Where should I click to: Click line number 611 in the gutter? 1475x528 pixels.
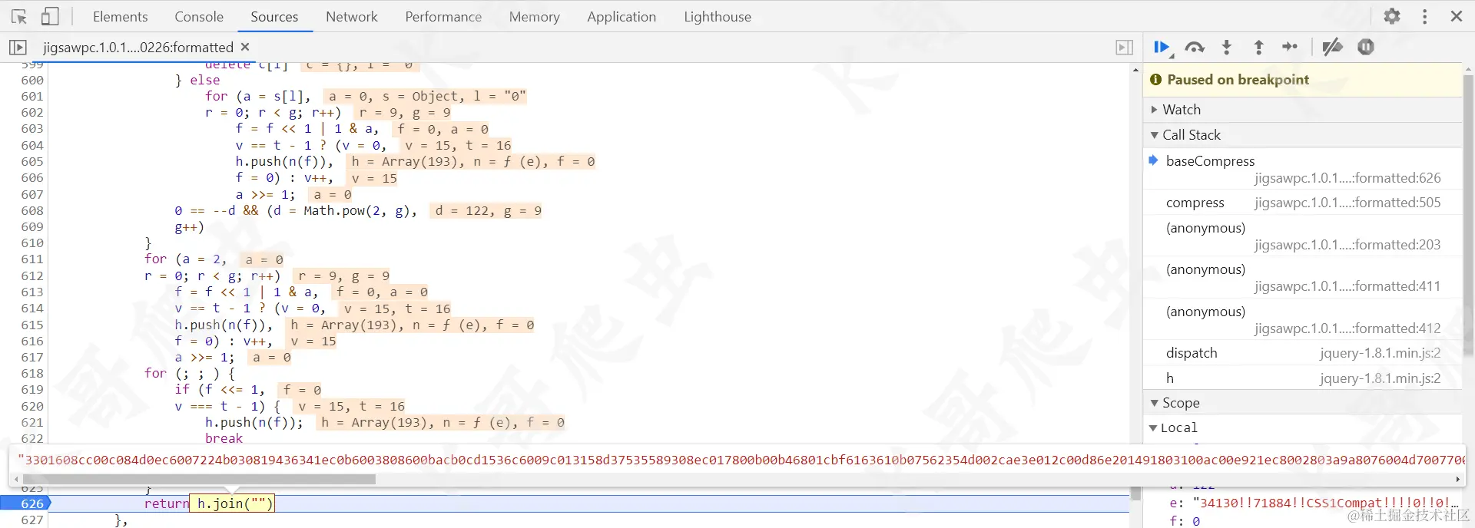32,259
